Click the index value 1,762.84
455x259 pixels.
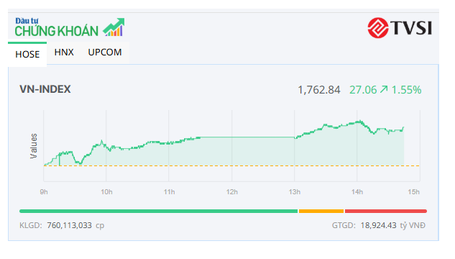[x=319, y=90]
